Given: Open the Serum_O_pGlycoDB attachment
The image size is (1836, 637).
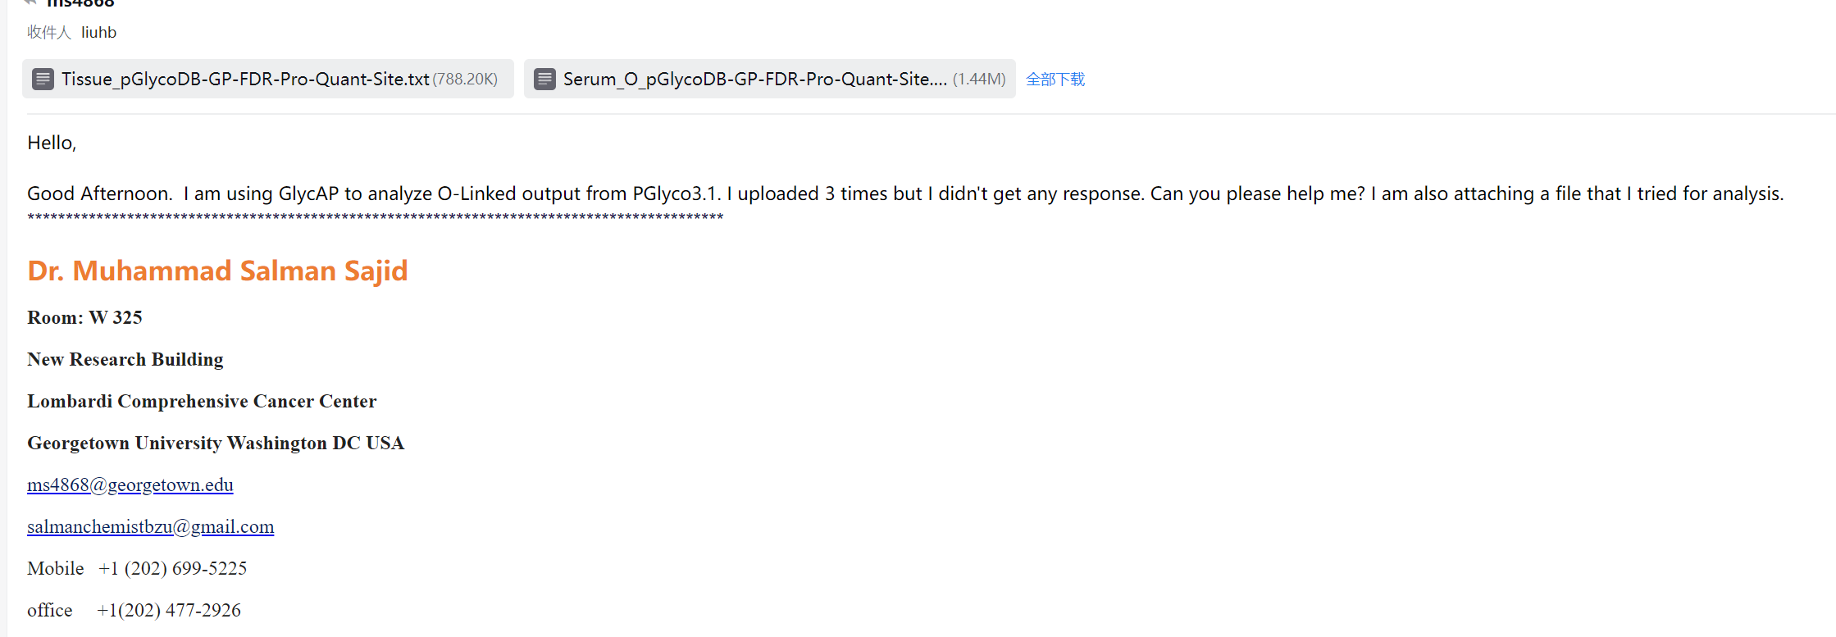Looking at the screenshot, I should (x=754, y=79).
